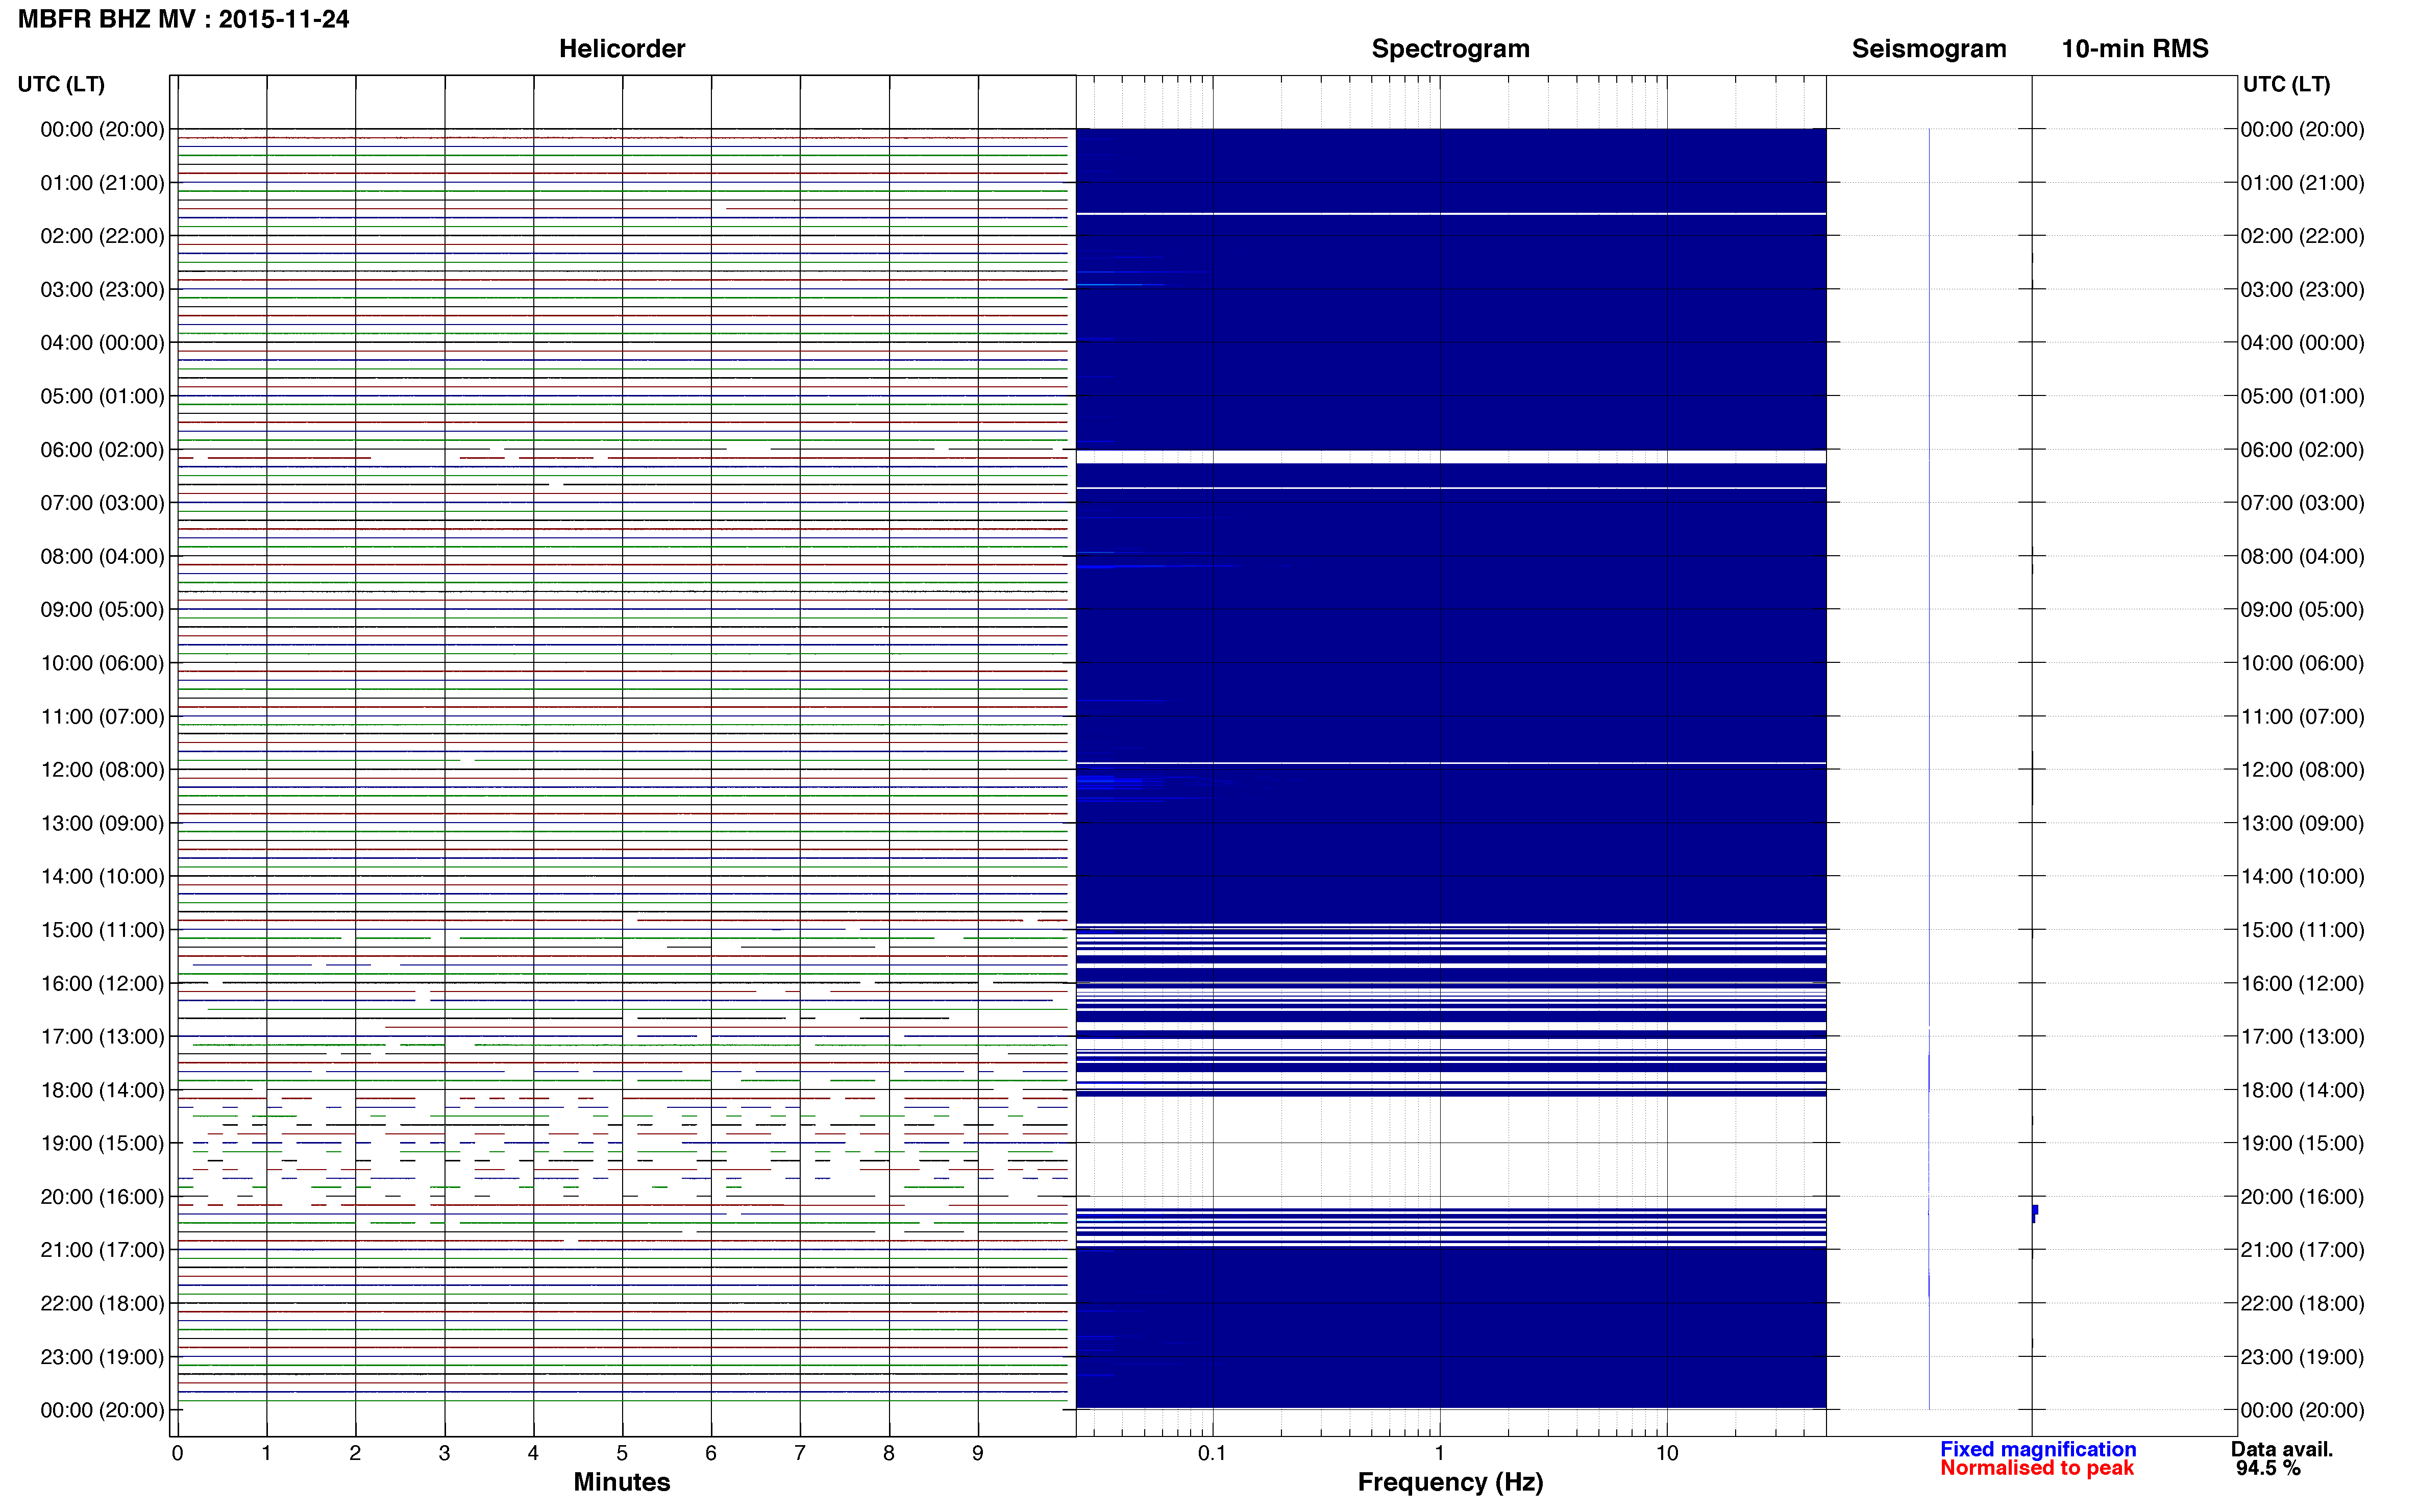Click minute tick label '0' under Helicorder
Viewport: 2419px width, 1512px height.
[177, 1454]
